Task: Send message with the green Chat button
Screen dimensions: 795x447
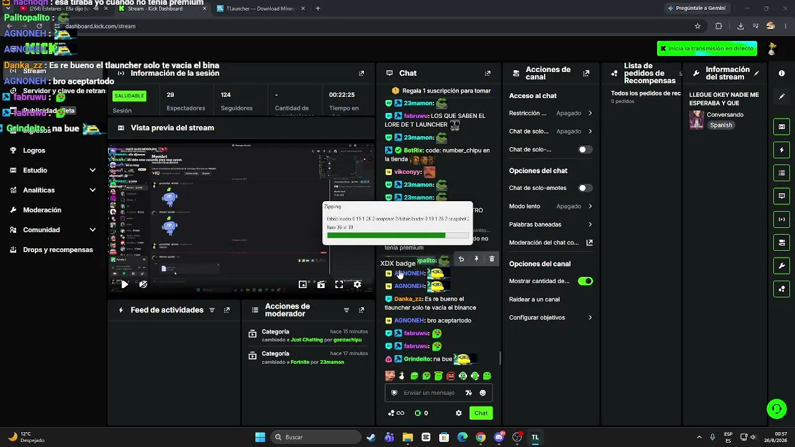Action: pyautogui.click(x=481, y=413)
